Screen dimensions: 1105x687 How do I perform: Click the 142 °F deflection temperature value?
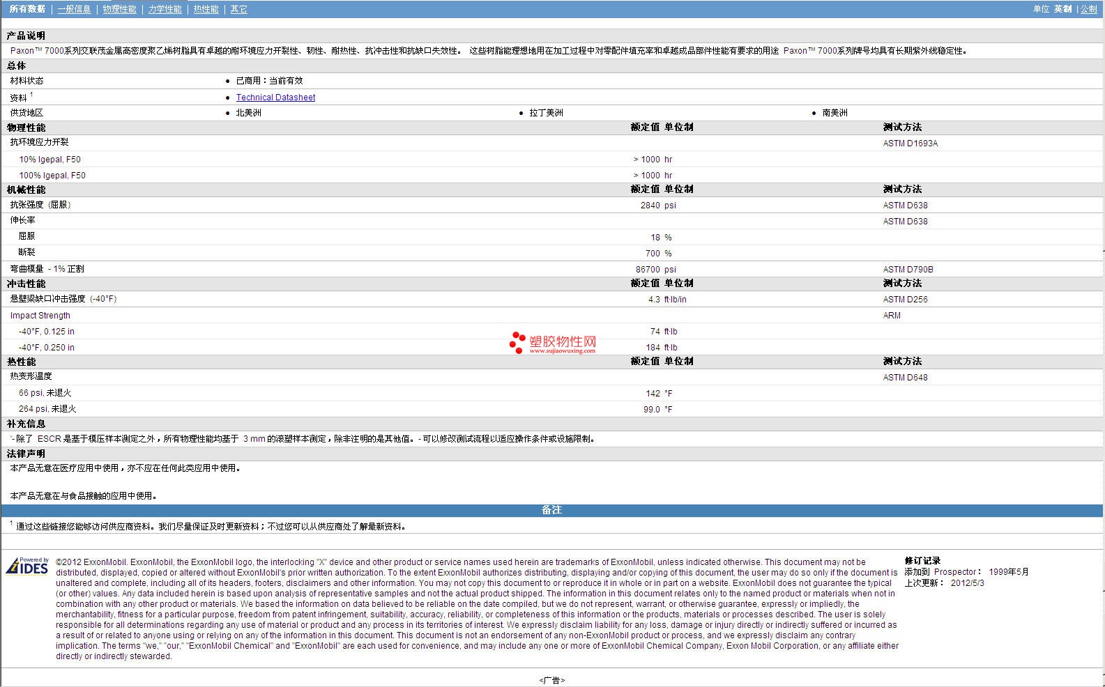click(659, 394)
